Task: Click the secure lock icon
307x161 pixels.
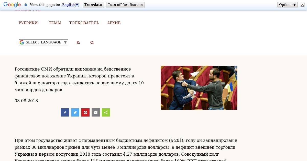Action: [x=26, y=5]
